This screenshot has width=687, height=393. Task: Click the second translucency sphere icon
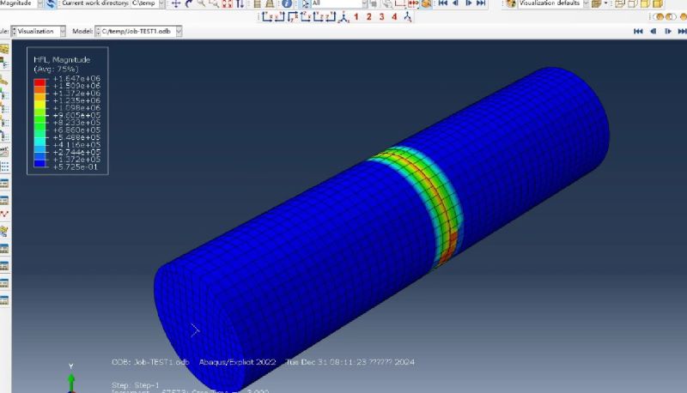[x=671, y=17]
